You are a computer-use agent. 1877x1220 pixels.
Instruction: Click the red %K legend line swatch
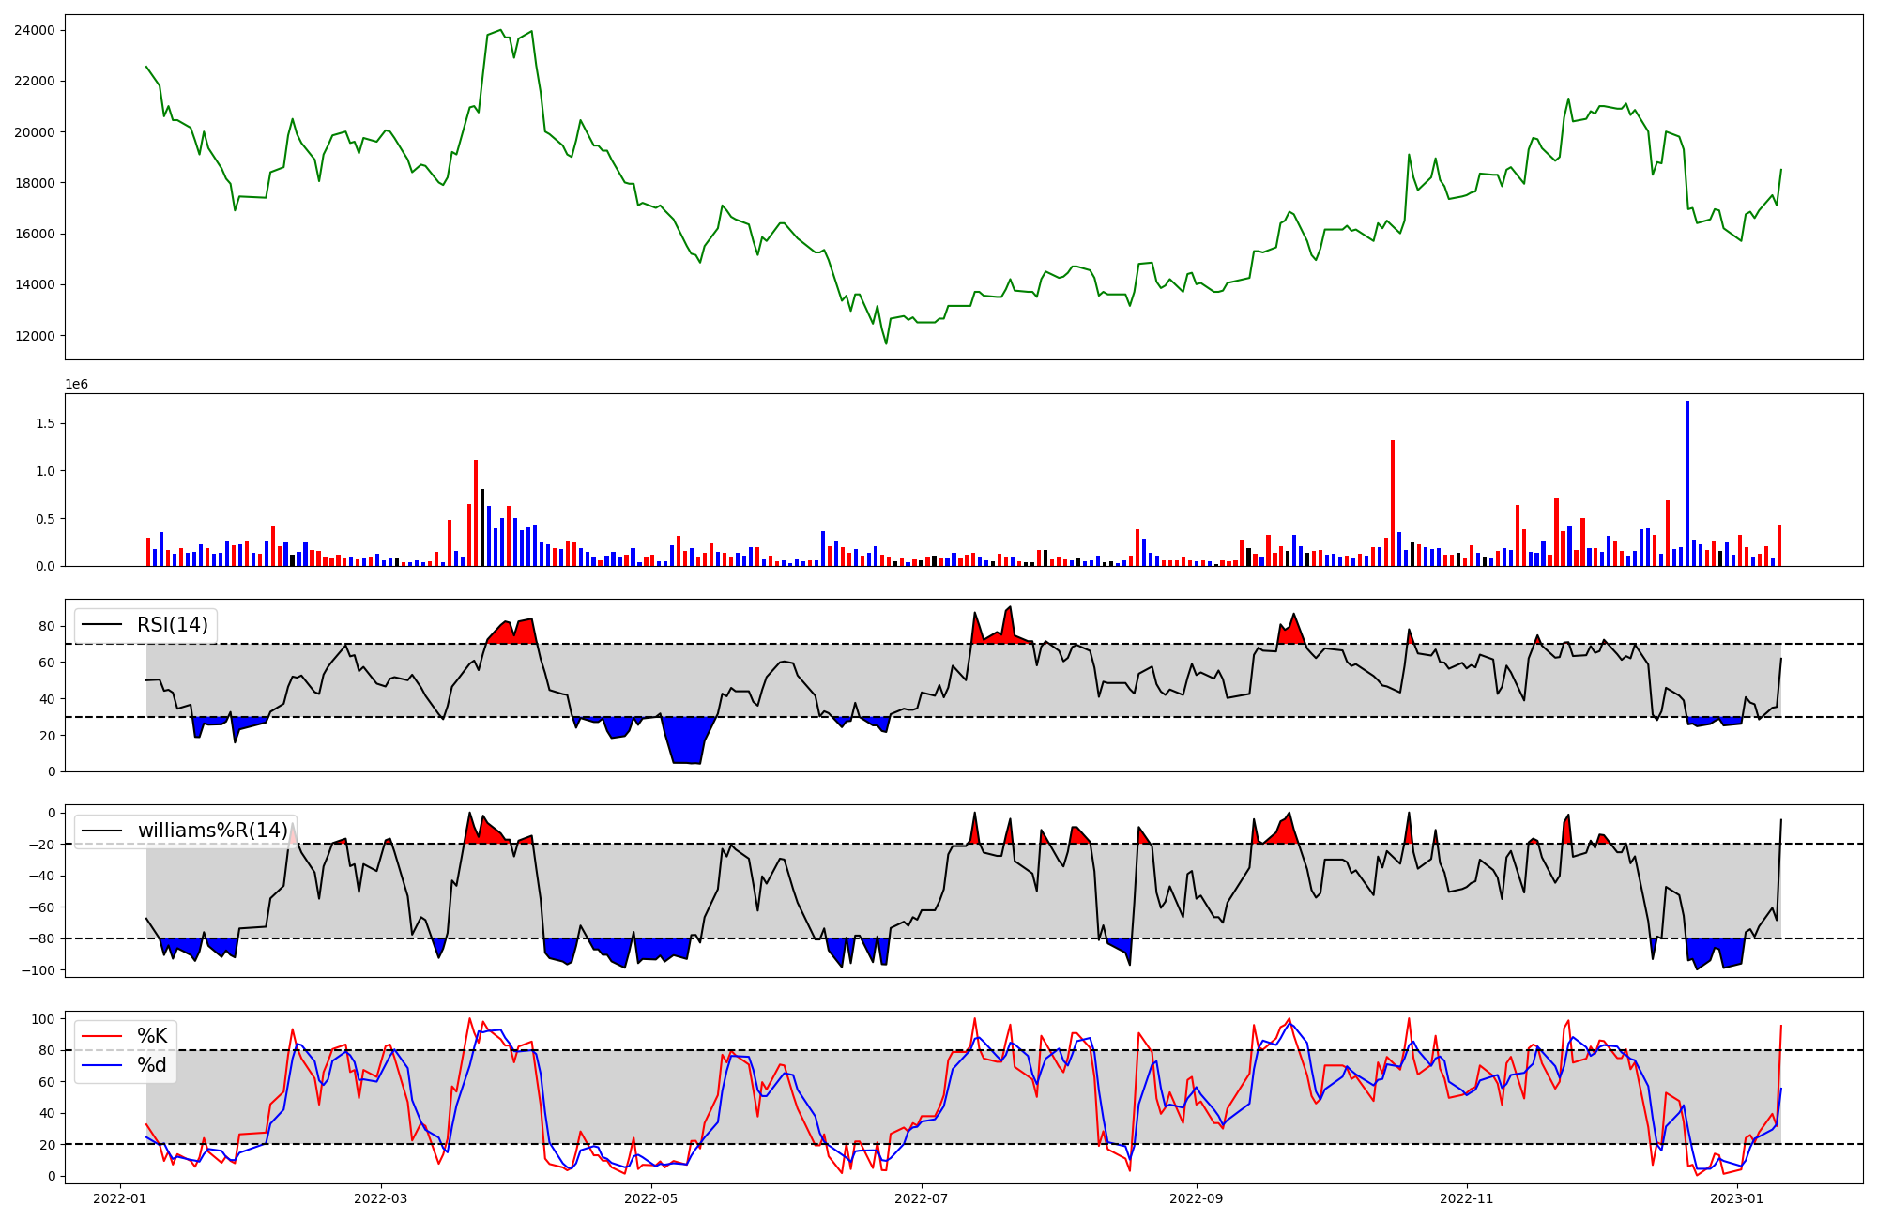coord(102,1036)
